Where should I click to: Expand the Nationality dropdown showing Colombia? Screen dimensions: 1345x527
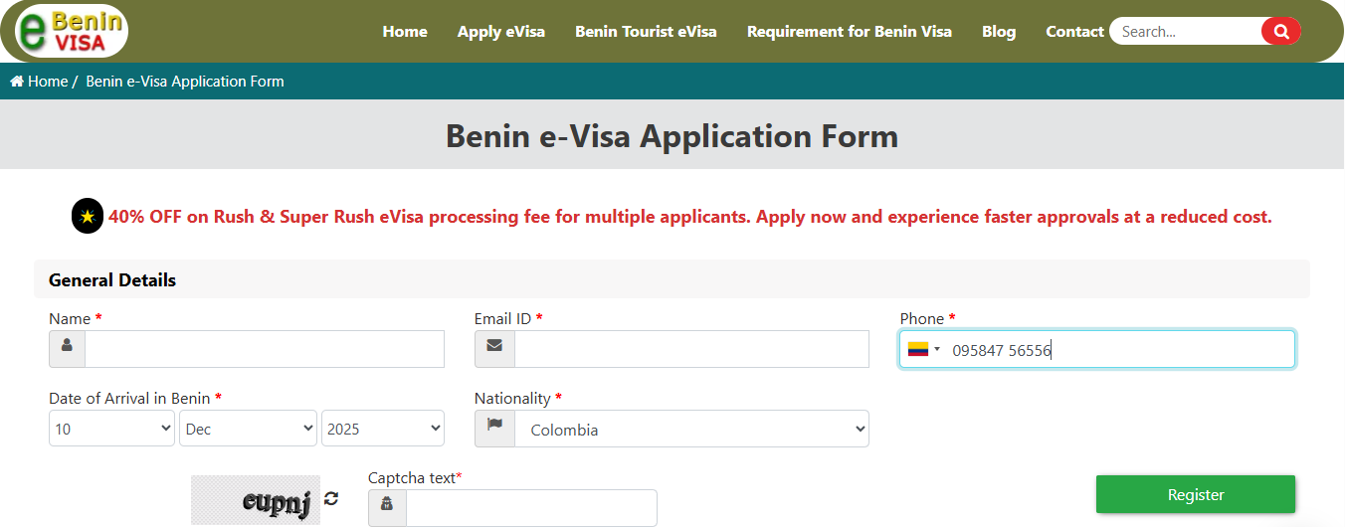[691, 430]
